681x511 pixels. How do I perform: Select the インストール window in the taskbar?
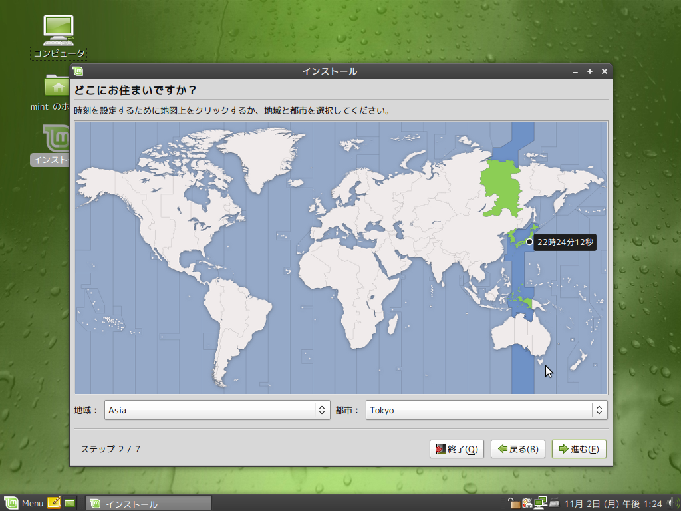click(148, 504)
